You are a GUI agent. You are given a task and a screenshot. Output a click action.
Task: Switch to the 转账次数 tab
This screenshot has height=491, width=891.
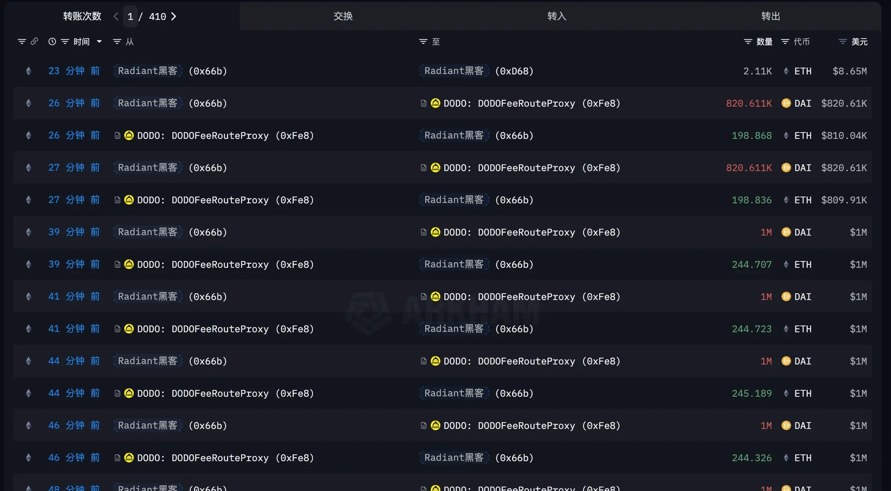pos(82,16)
